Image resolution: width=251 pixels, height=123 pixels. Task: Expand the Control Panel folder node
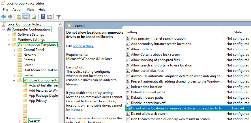pyautogui.click(x=14, y=50)
